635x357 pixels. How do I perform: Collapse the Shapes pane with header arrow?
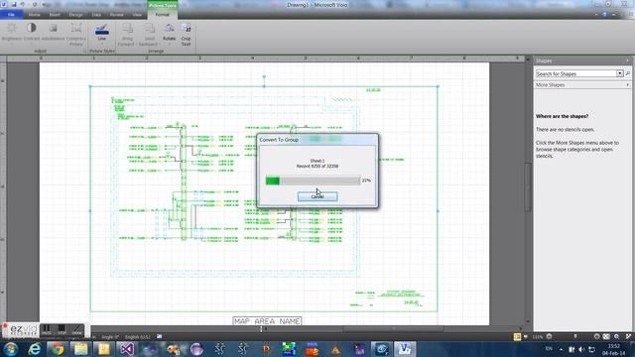[628, 60]
